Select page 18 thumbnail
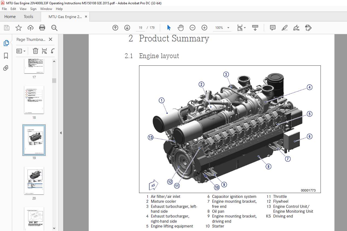The height and width of the screenshot is (231, 347). click(34, 100)
